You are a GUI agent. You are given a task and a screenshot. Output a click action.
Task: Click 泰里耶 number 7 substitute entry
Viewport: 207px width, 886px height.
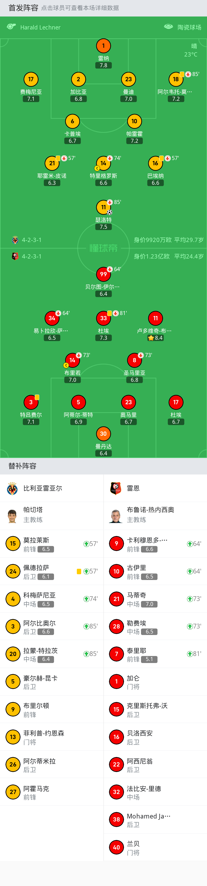155,654
